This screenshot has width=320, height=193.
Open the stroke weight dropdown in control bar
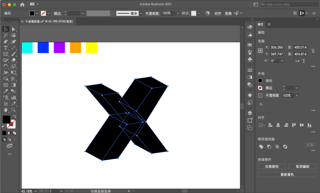coord(82,13)
